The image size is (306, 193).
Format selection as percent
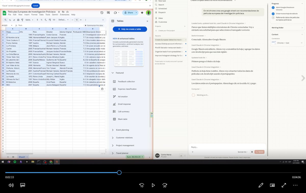(41, 20)
